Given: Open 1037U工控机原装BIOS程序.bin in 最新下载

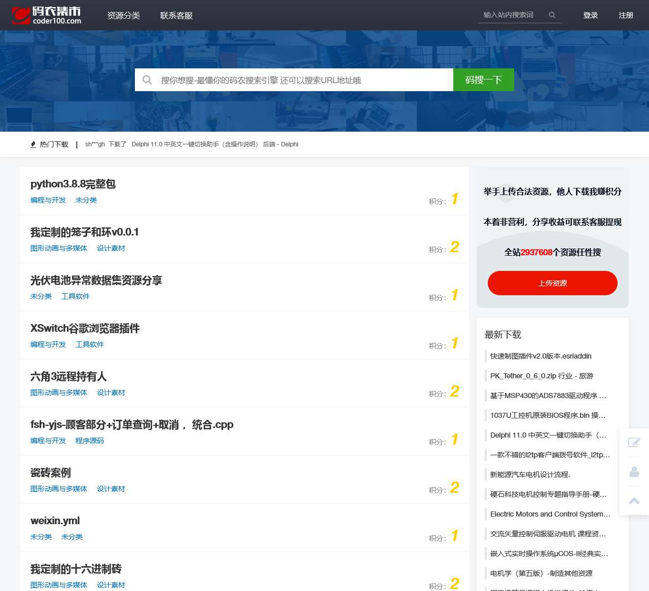Looking at the screenshot, I should pyautogui.click(x=548, y=415).
